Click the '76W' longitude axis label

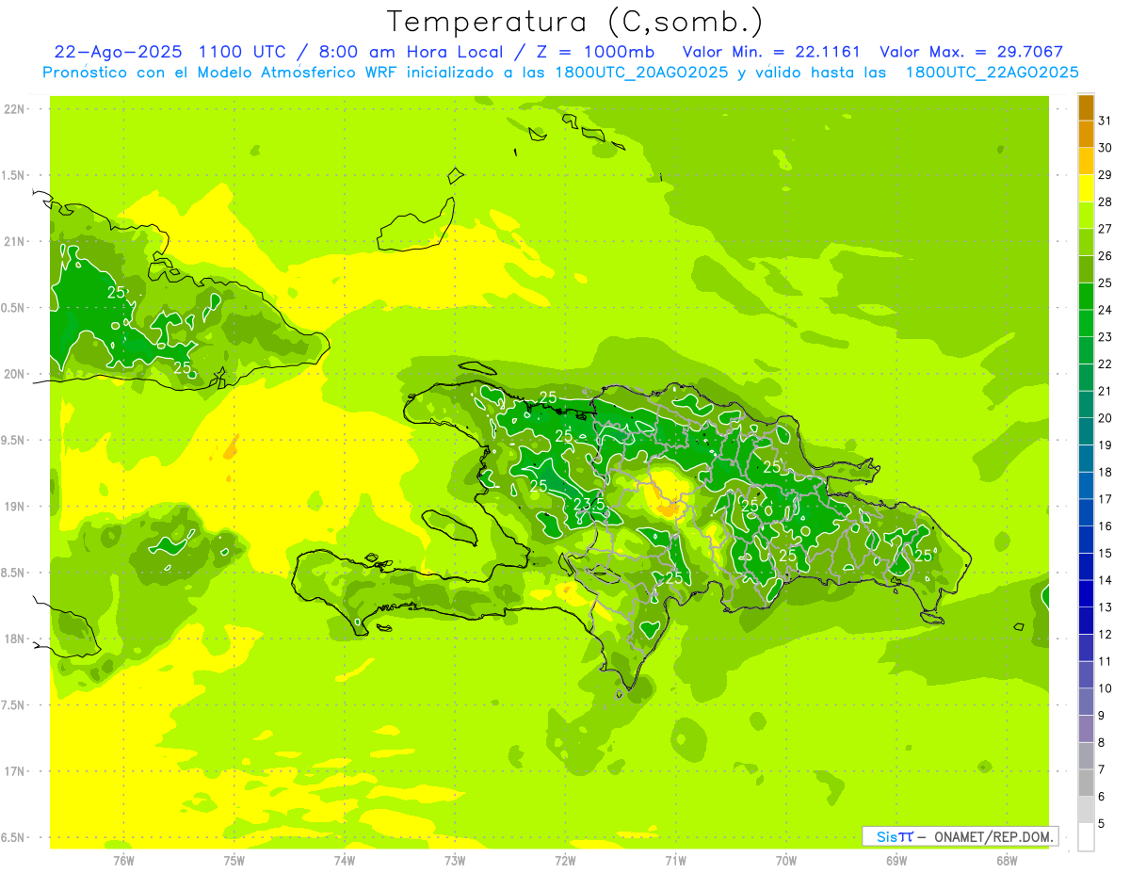click(123, 861)
